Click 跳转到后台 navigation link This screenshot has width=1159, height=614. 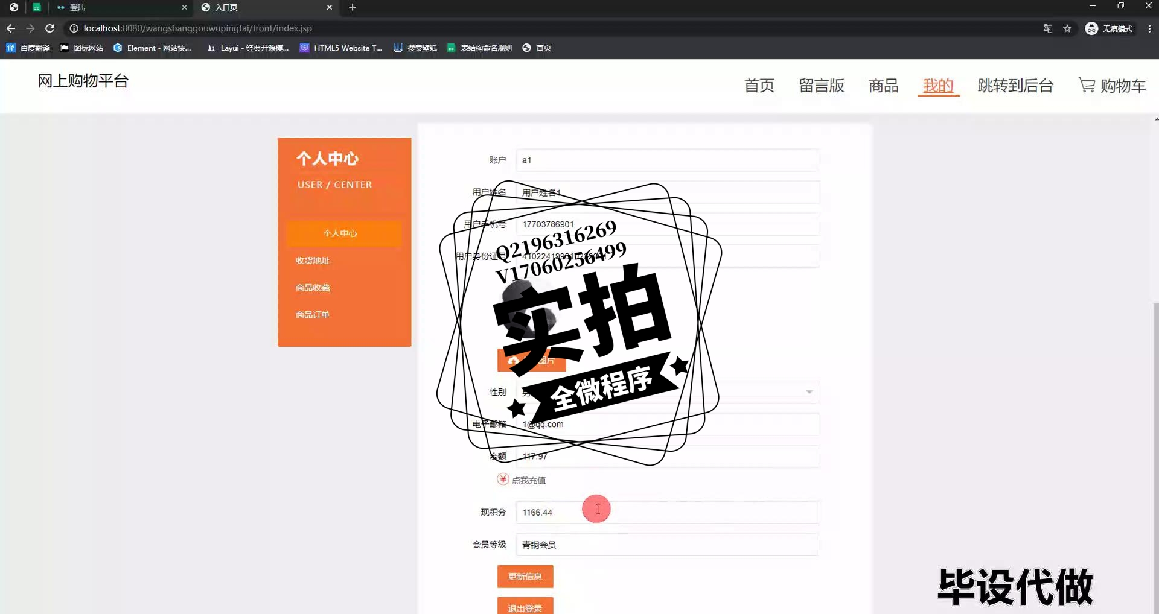point(1015,86)
